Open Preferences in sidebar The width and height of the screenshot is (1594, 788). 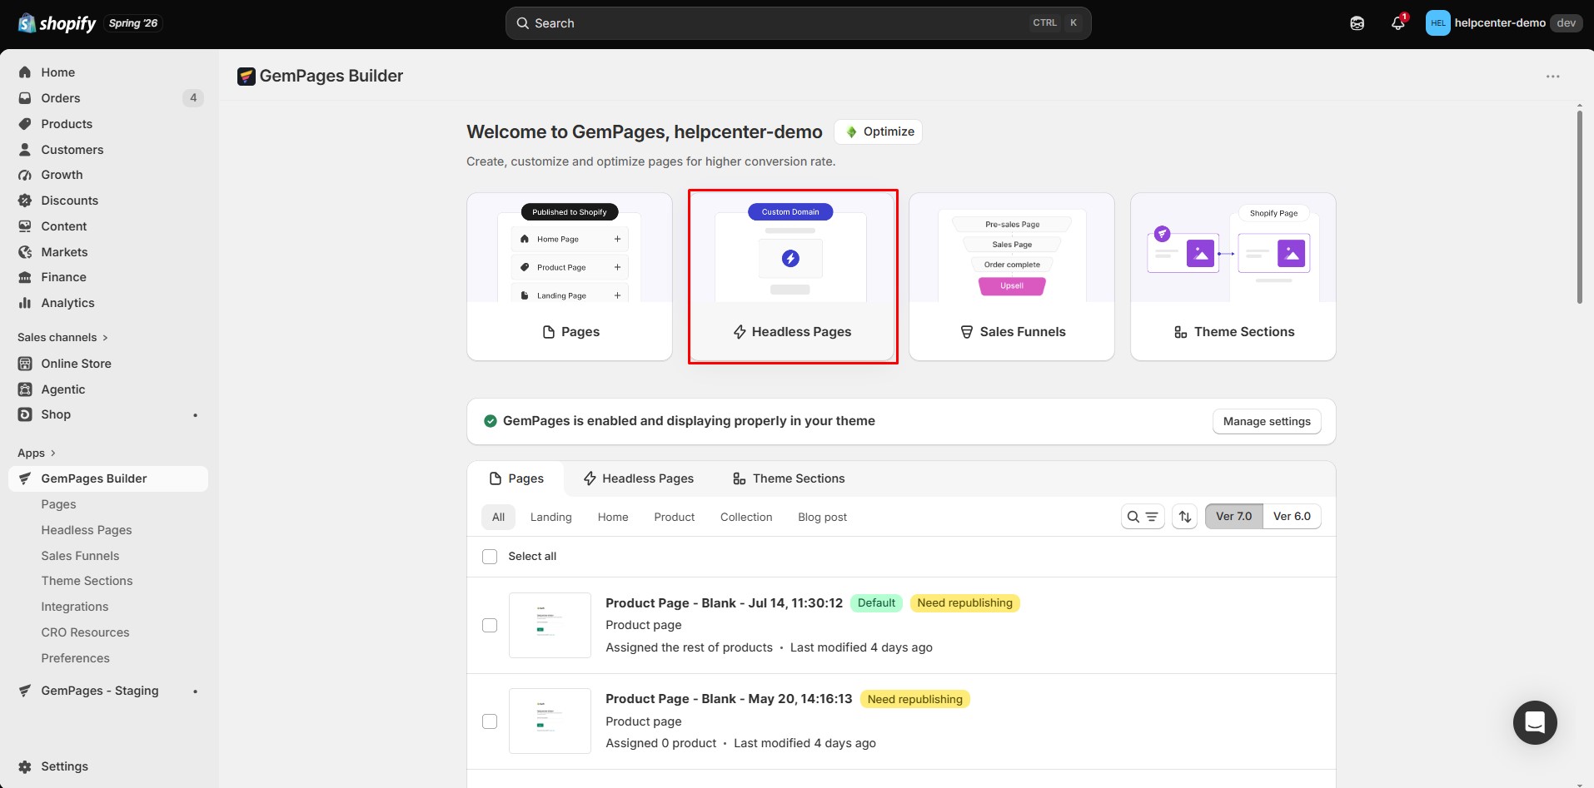(x=75, y=658)
